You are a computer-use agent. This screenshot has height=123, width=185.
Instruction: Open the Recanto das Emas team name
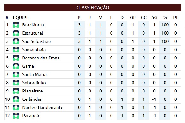point(41,58)
